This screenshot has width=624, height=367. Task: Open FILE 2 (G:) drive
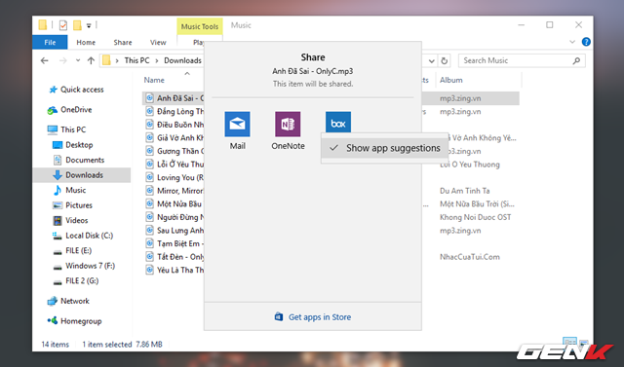pyautogui.click(x=76, y=280)
